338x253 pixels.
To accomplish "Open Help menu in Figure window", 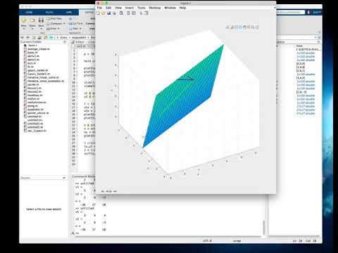I will click(x=182, y=8).
